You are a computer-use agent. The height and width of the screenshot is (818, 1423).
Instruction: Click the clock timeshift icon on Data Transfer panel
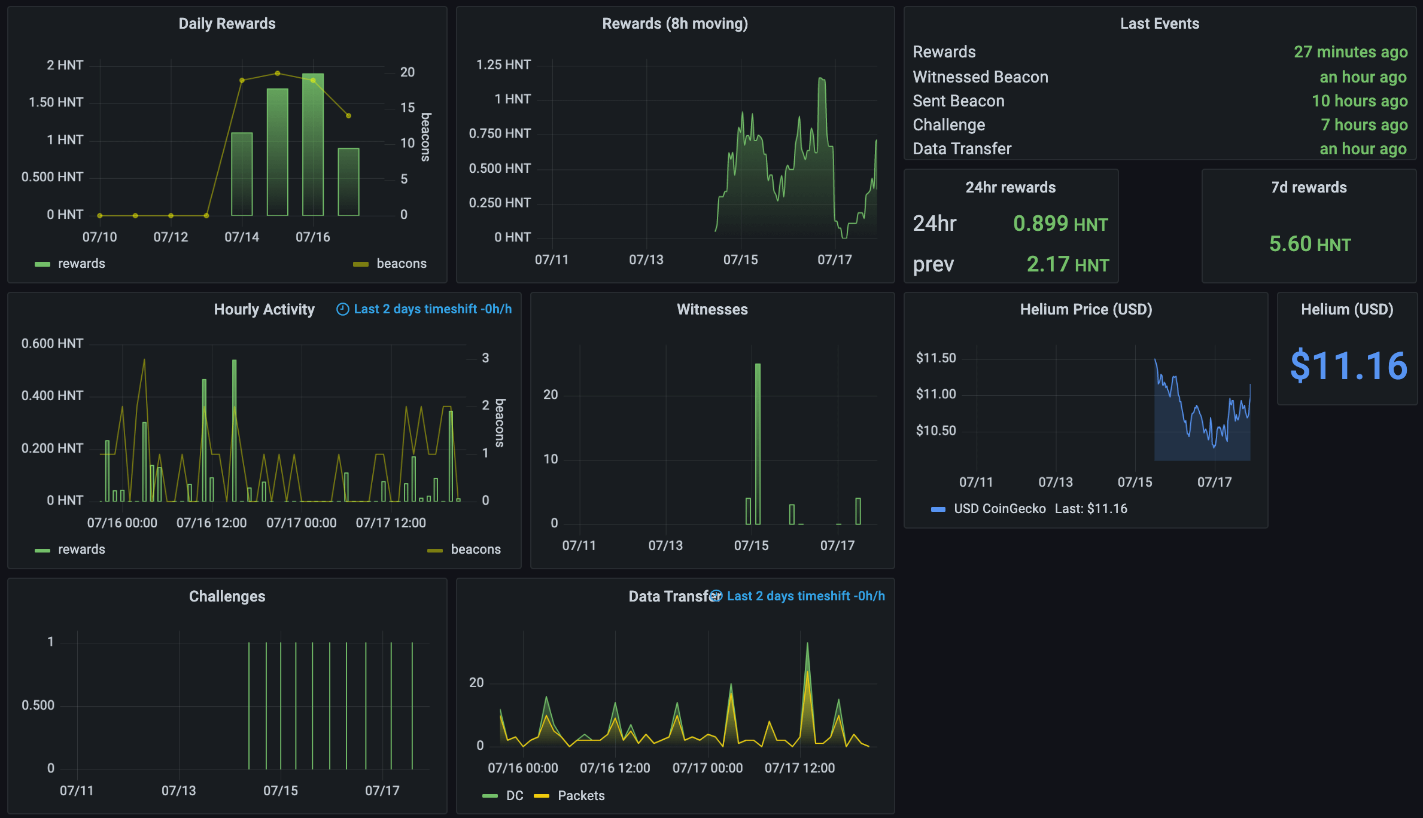[716, 596]
